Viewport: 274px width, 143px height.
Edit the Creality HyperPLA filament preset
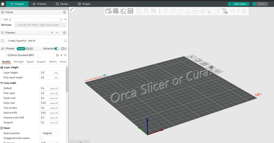coord(65,41)
